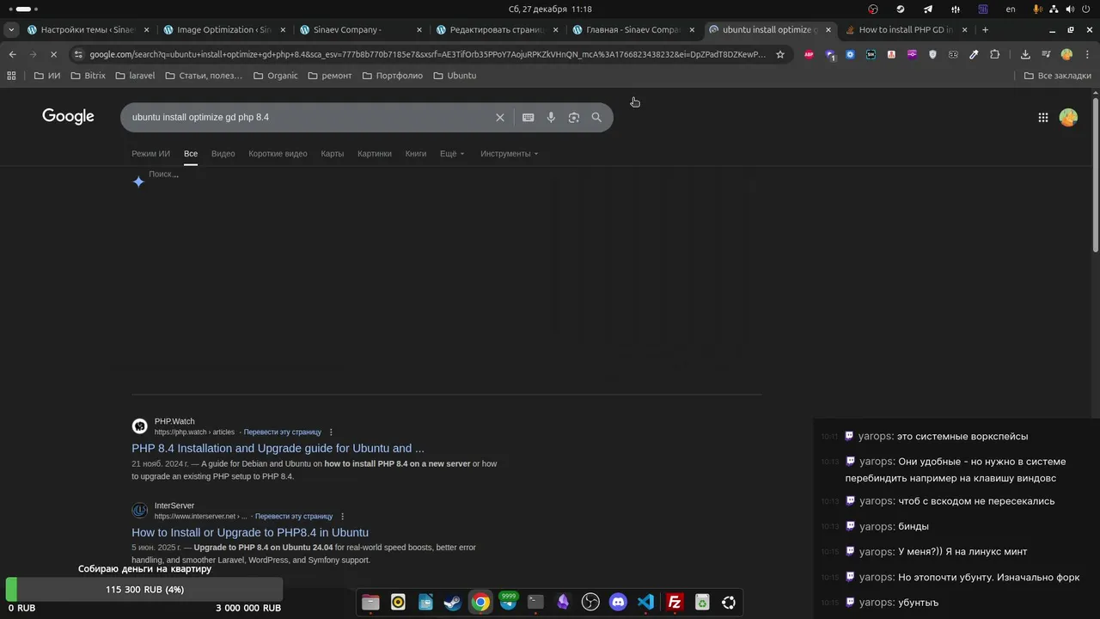The width and height of the screenshot is (1100, 619).
Task: Show Chrome downloads
Action: (x=1025, y=54)
